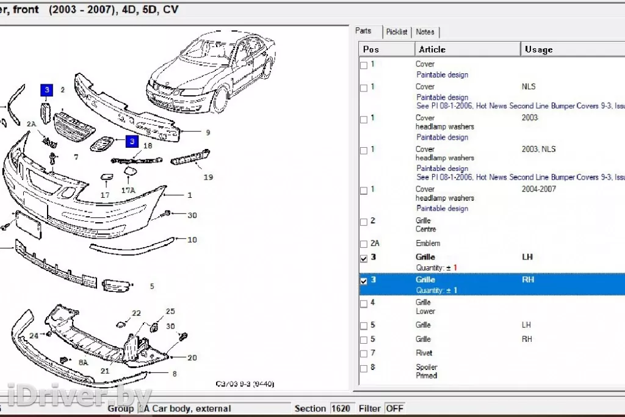Check the Cover 2003, NLS checkbox
The width and height of the screenshot is (625, 417).
point(364,150)
